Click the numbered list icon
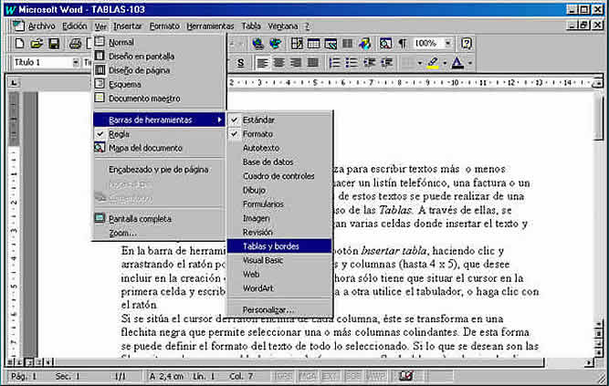Viewport: 609px width, 386px height. (x=335, y=63)
